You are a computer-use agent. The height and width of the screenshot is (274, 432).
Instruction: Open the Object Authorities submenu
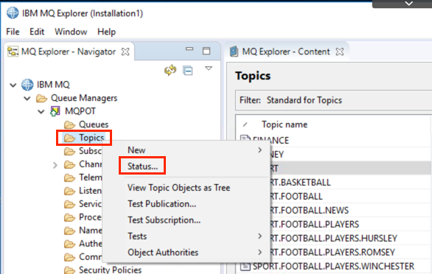point(186,253)
